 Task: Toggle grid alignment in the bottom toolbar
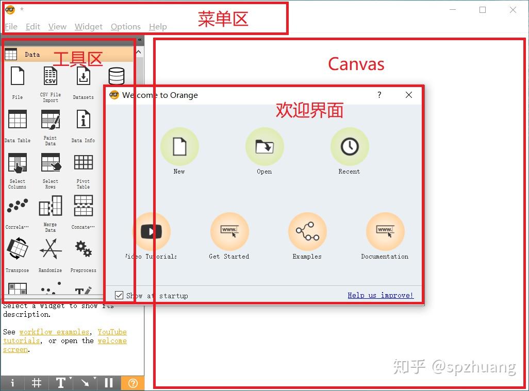(x=36, y=383)
